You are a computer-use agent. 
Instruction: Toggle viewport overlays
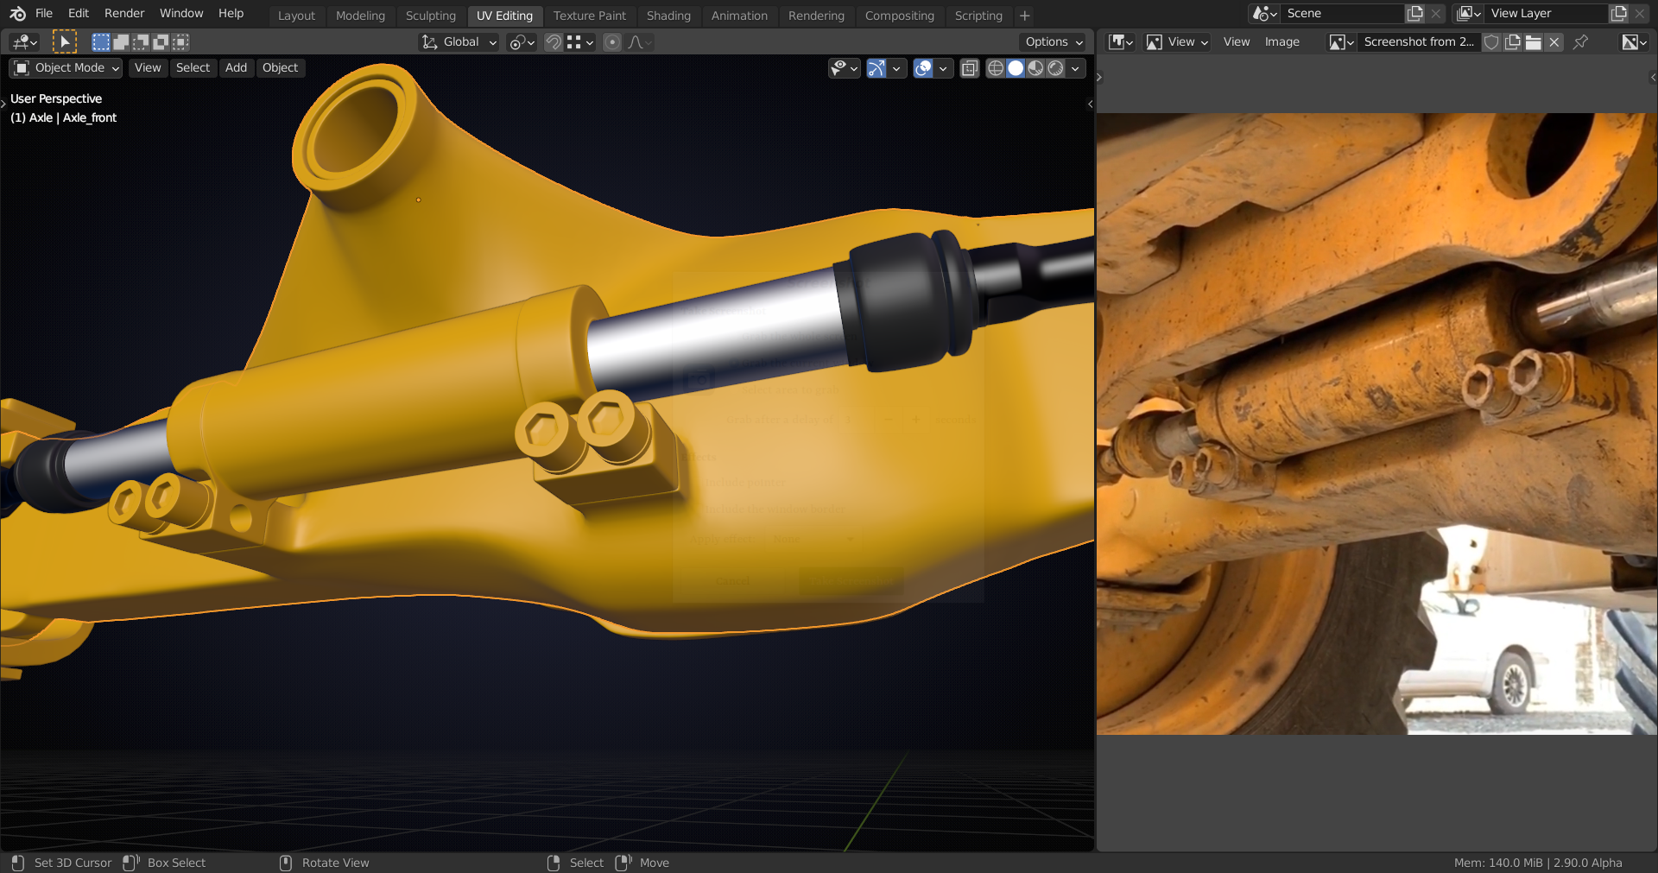923,68
